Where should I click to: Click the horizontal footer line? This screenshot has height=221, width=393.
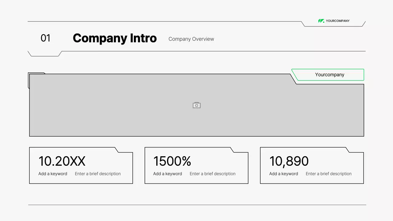197,205
